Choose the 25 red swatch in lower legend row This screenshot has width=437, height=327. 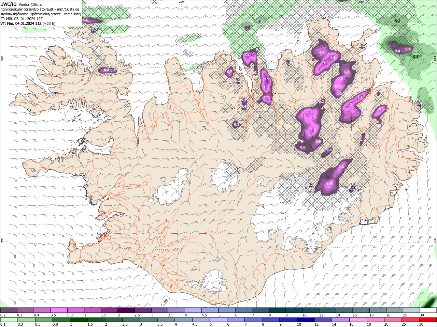click(410, 320)
